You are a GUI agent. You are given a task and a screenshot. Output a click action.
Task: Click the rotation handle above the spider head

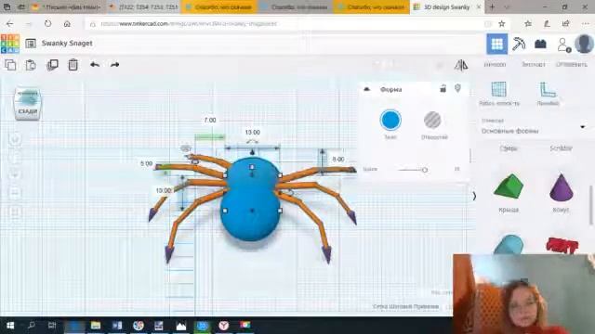point(252,142)
